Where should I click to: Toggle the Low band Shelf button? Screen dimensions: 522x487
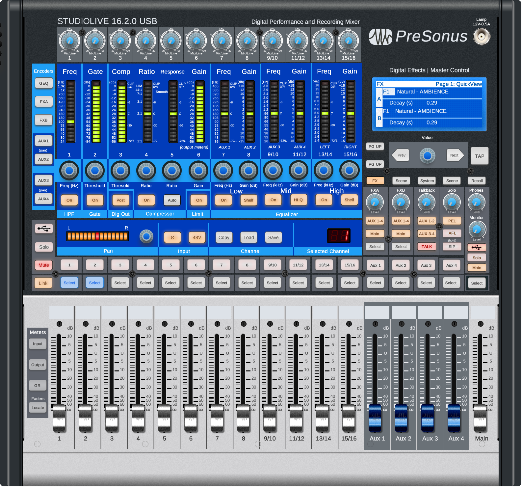pos(248,200)
